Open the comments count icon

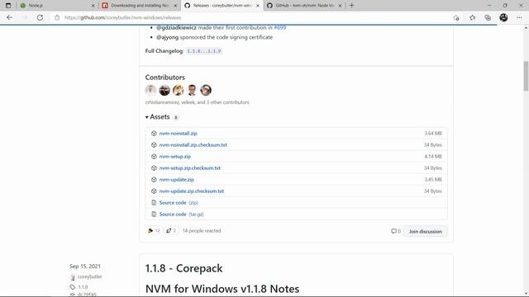[396, 231]
